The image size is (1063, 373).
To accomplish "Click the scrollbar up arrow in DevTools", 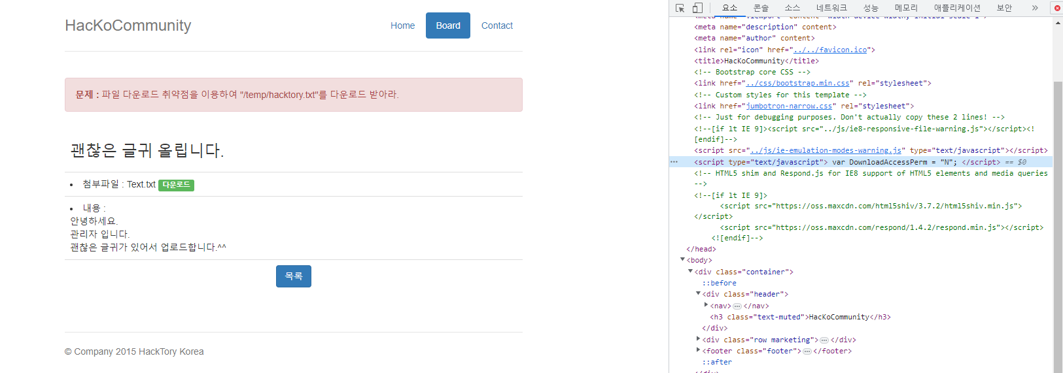I will (x=1058, y=23).
